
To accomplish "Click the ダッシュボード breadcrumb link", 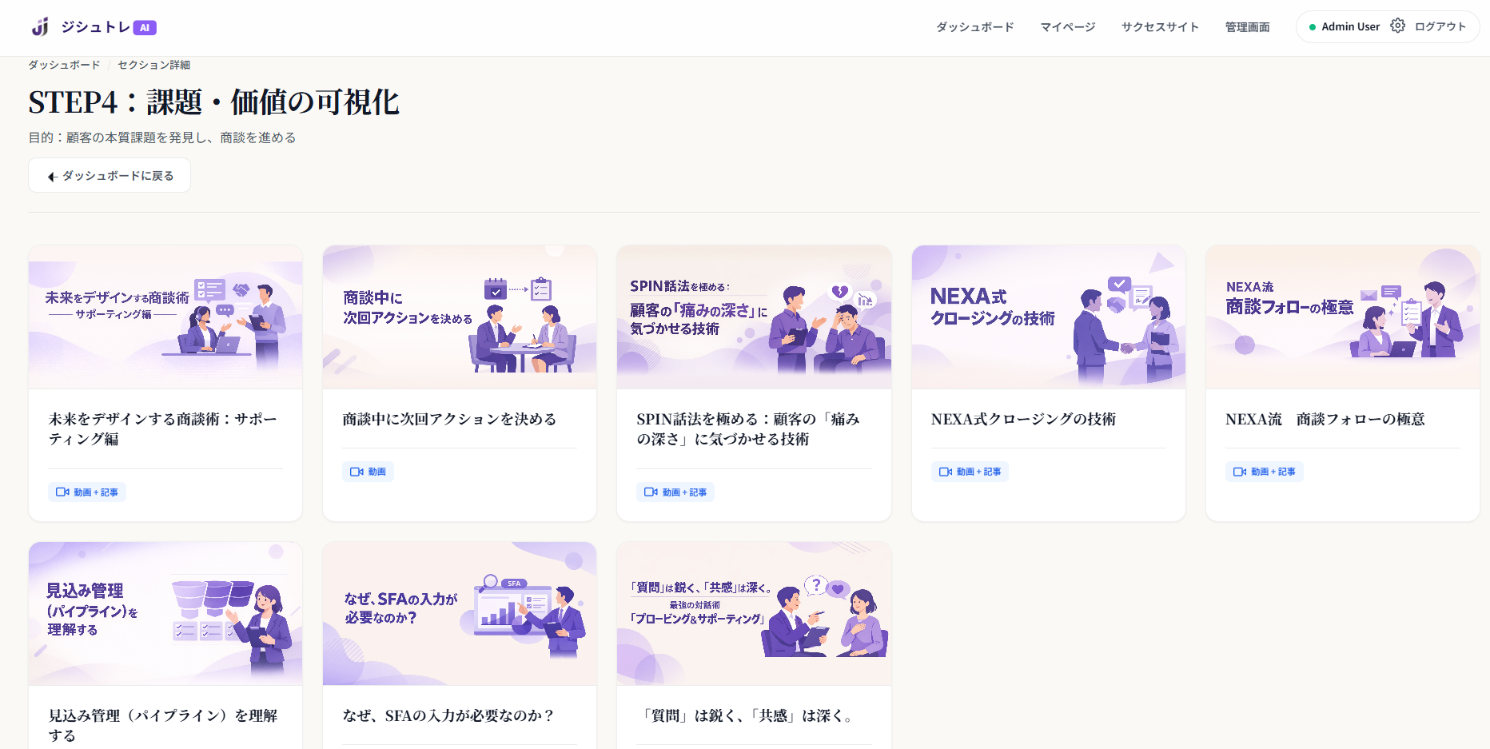I will pyautogui.click(x=64, y=65).
